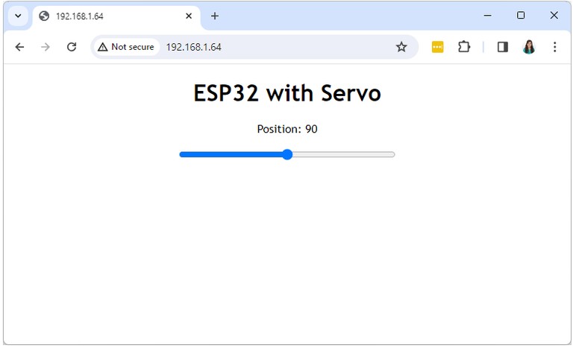The height and width of the screenshot is (348, 573).
Task: Open a new tab with plus button
Action: click(215, 16)
